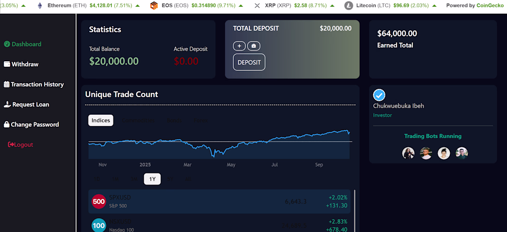Click the EOS coin icon in ticker
This screenshot has width=507, height=232.
click(x=154, y=6)
